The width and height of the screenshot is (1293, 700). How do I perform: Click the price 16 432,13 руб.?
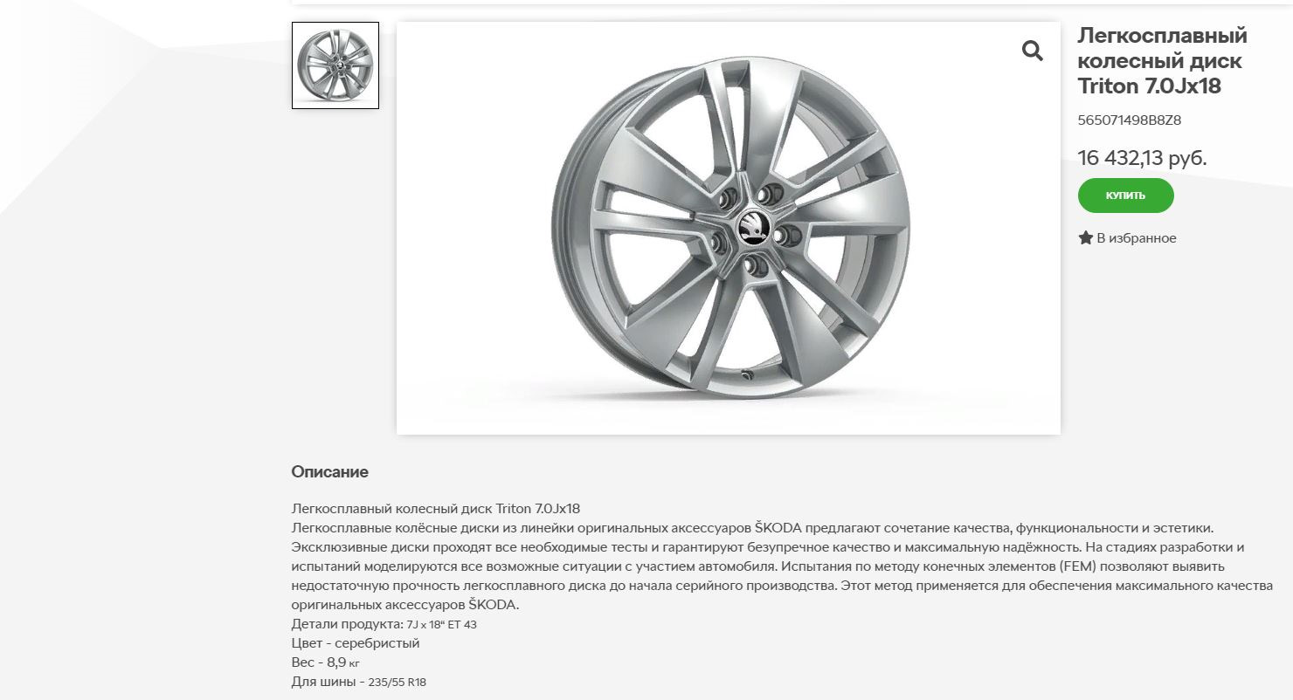(1143, 158)
